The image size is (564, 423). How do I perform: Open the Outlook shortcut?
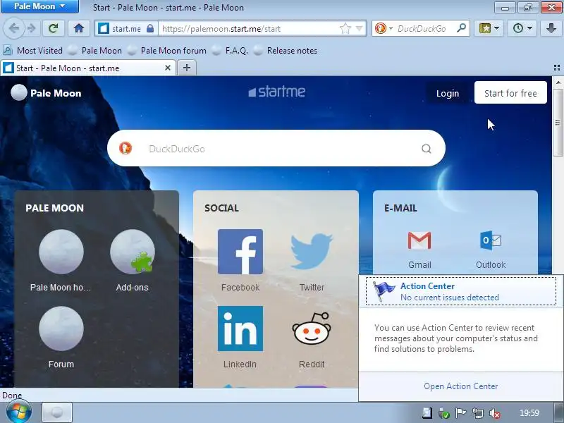click(x=491, y=250)
